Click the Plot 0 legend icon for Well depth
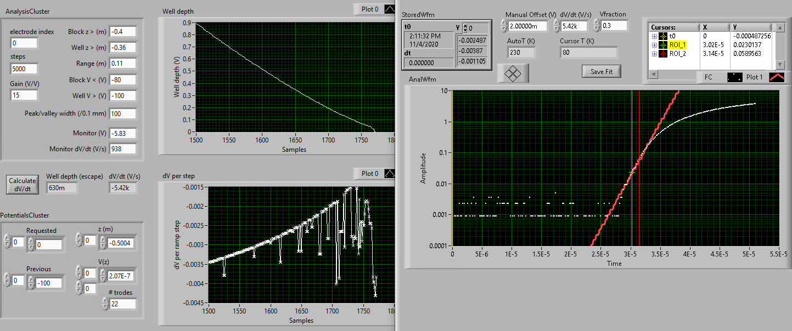 [x=389, y=9]
